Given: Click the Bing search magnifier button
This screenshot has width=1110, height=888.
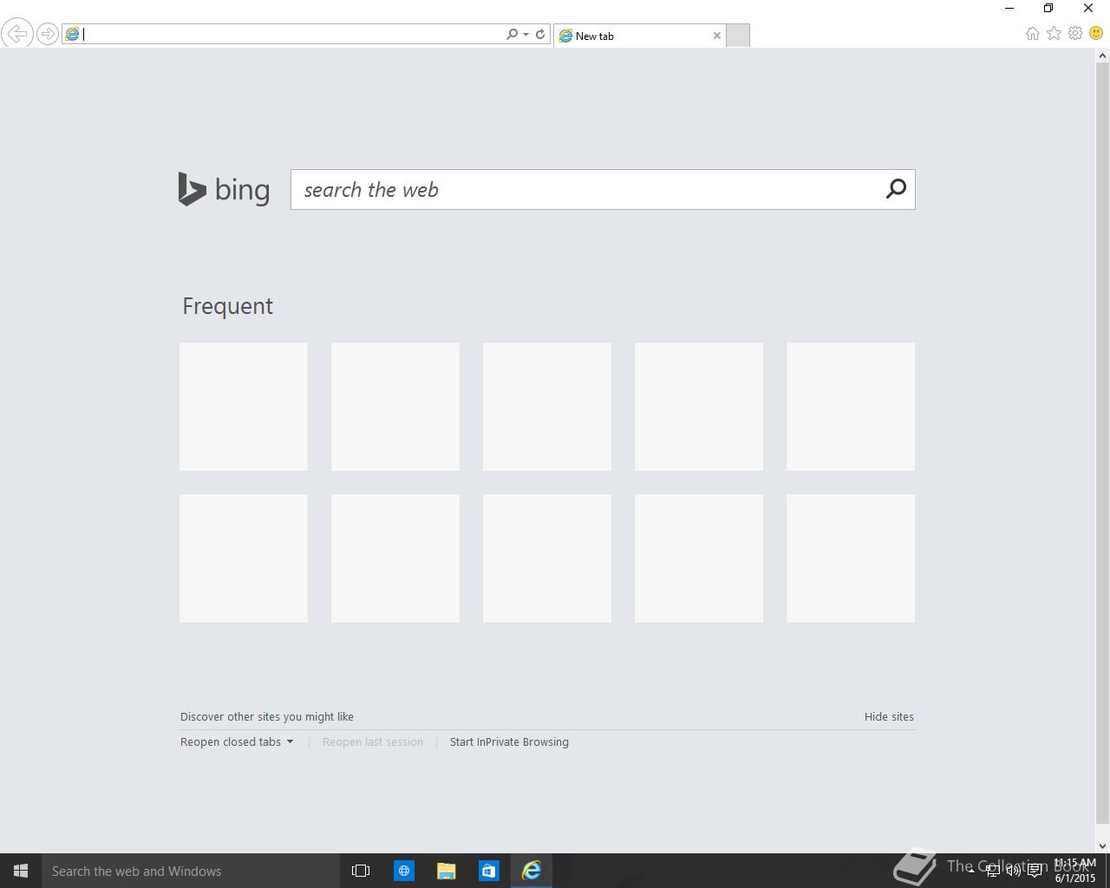Looking at the screenshot, I should [x=896, y=188].
